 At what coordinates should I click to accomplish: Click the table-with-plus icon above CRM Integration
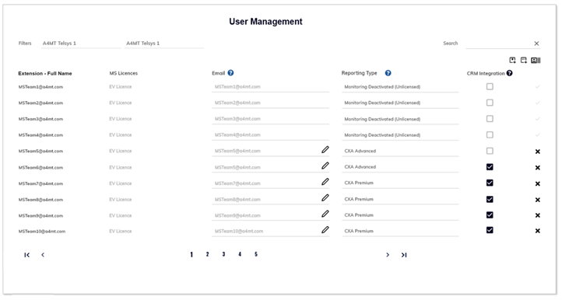point(524,60)
